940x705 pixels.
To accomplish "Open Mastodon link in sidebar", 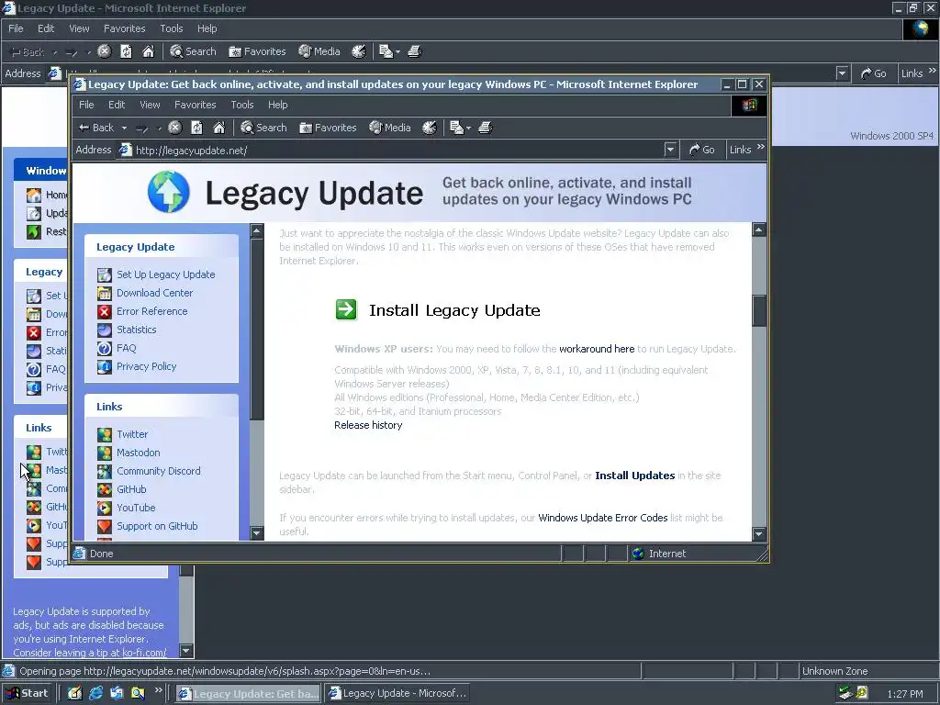I will point(138,453).
